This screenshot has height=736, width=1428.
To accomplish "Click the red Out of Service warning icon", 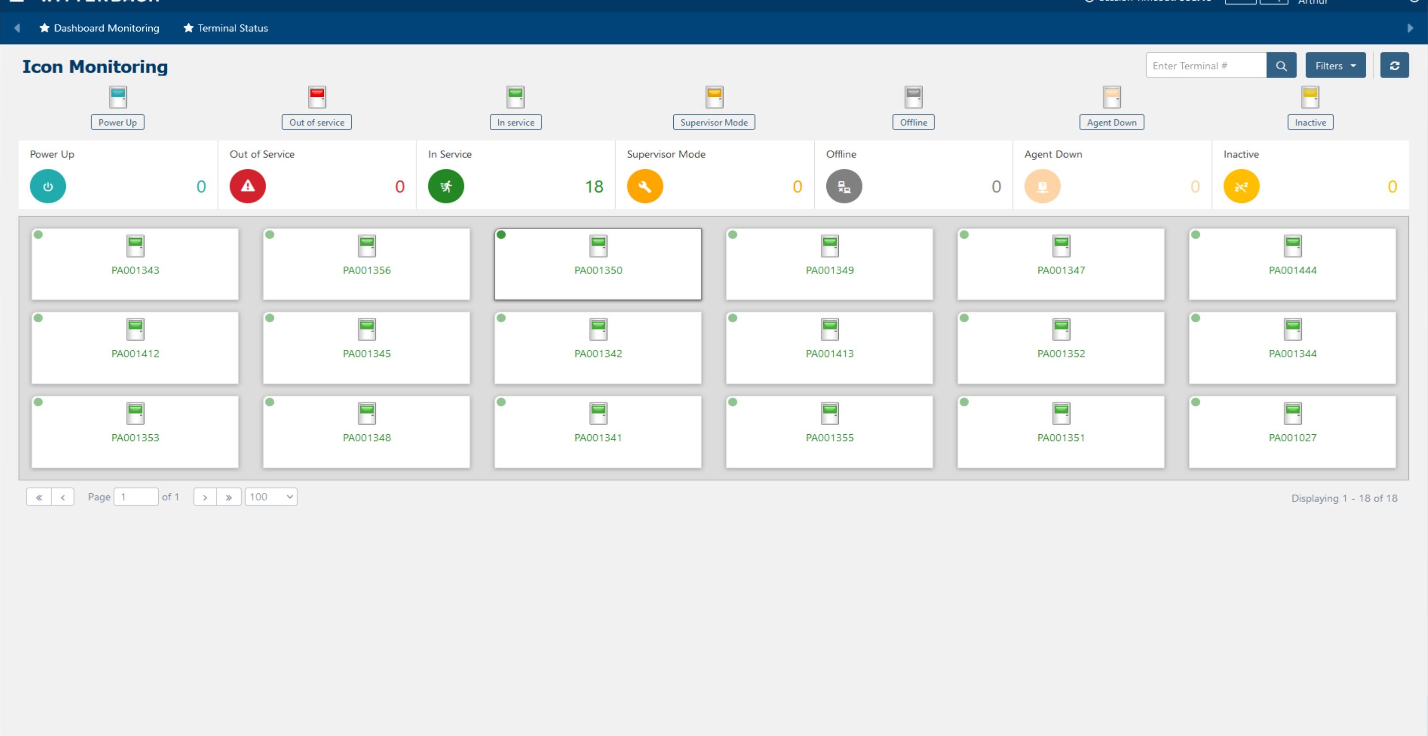I will pyautogui.click(x=247, y=186).
